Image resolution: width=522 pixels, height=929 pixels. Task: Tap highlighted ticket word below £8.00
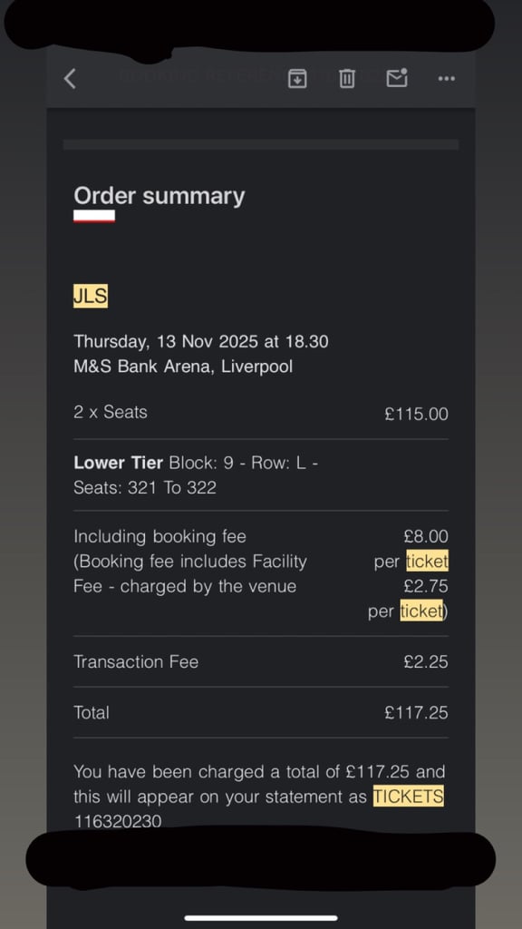(428, 561)
